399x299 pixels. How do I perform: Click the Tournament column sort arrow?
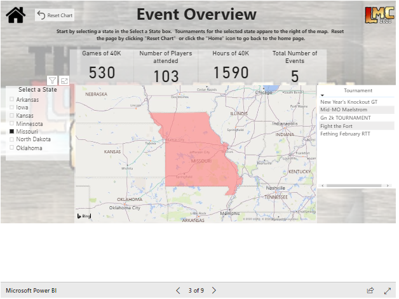click(x=322, y=95)
